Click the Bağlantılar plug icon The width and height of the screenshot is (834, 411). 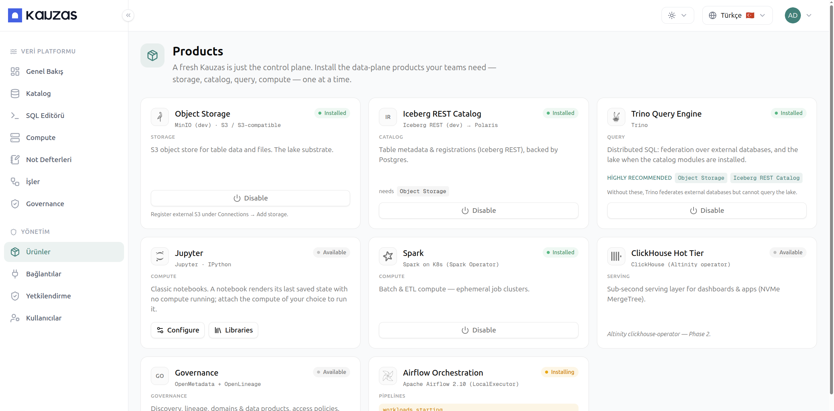pos(15,274)
